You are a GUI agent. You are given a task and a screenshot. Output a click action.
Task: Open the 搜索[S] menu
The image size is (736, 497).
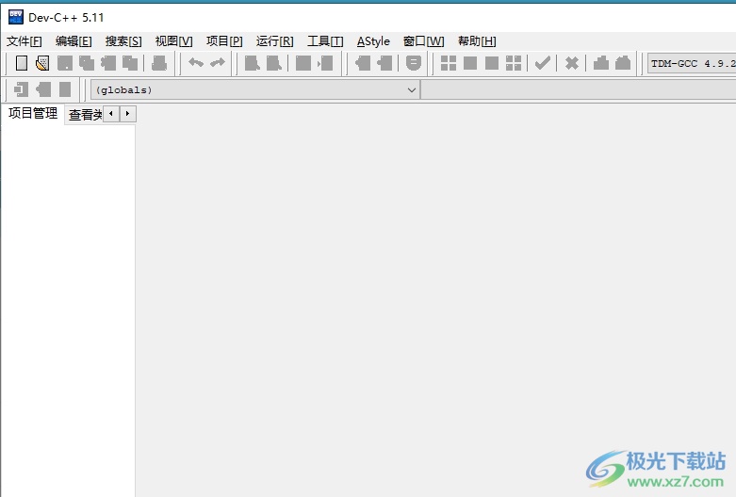point(123,41)
